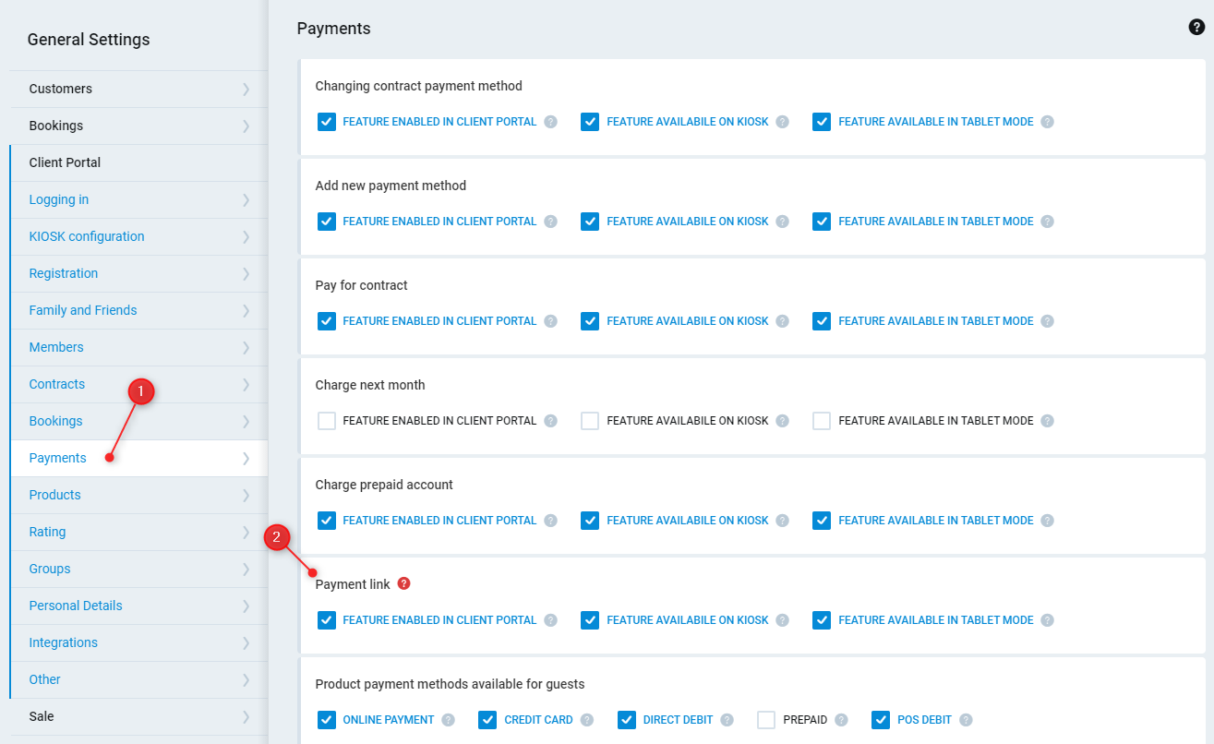
Task: Collapse the Client Portal section in sidebar
Action: coord(138,162)
